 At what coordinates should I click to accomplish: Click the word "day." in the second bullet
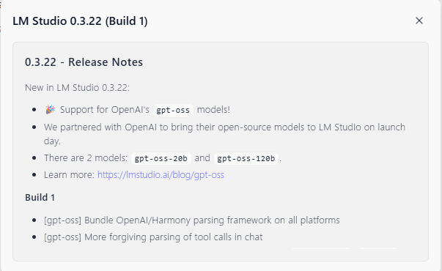tap(52, 141)
